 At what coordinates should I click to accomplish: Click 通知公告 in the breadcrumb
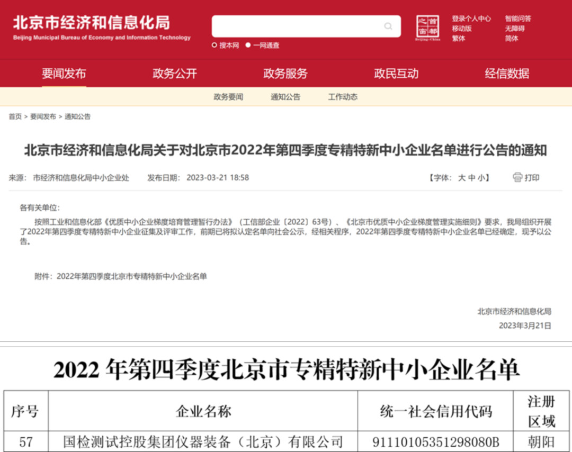tap(77, 116)
